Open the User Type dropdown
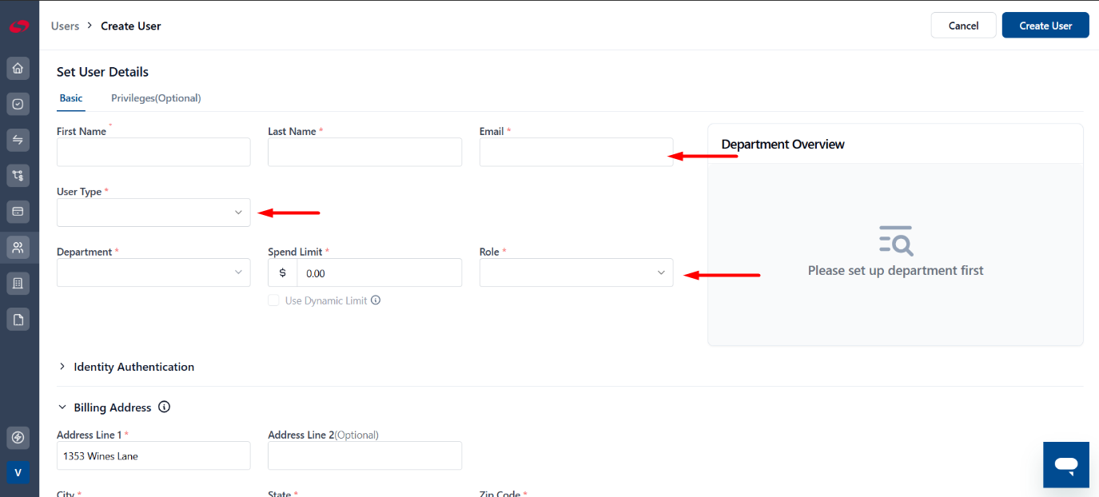Viewport: 1099px width, 497px height. (153, 213)
